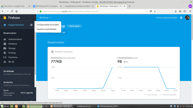This screenshot has height=108, width=193.
Task: Open taskbar file manager folder icon
Action: pyautogui.click(x=24, y=106)
